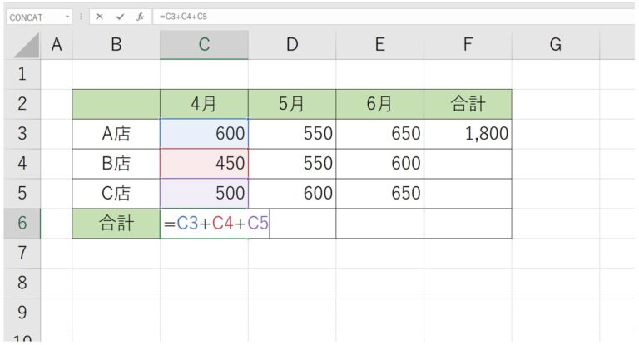Select row 7 header
The image size is (639, 345).
click(22, 253)
